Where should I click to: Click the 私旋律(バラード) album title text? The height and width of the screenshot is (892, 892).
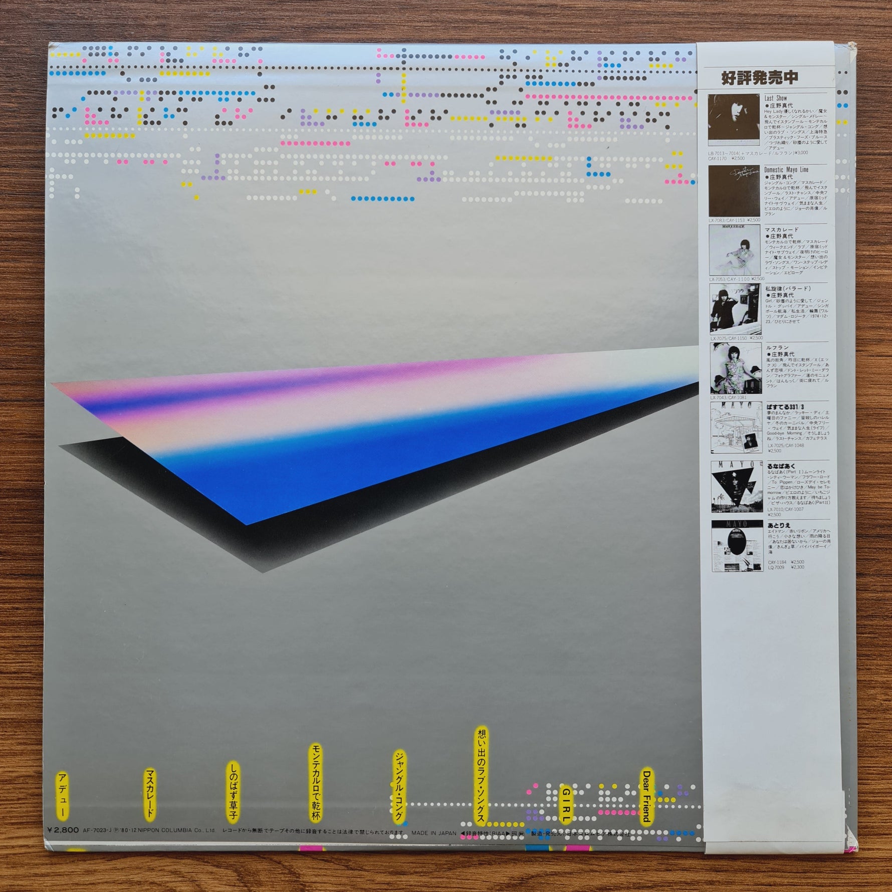[x=788, y=288]
